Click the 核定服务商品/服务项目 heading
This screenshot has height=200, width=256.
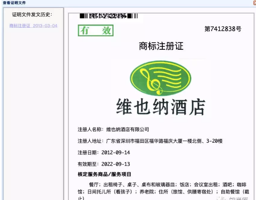point(105,175)
